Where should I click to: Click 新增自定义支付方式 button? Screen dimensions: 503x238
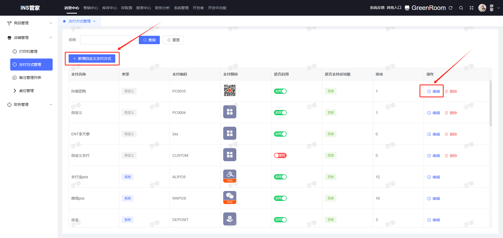click(x=92, y=59)
